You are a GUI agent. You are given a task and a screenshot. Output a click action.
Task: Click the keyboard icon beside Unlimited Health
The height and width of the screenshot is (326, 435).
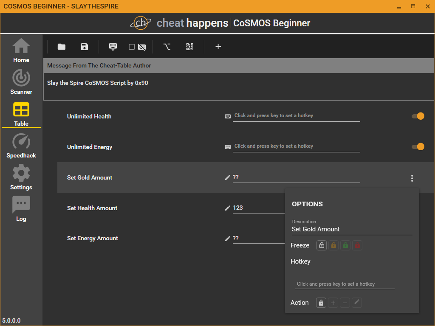click(x=228, y=116)
